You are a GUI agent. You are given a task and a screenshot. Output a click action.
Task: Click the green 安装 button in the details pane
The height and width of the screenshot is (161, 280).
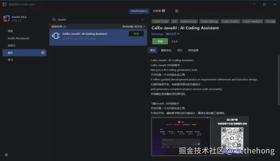point(160,41)
